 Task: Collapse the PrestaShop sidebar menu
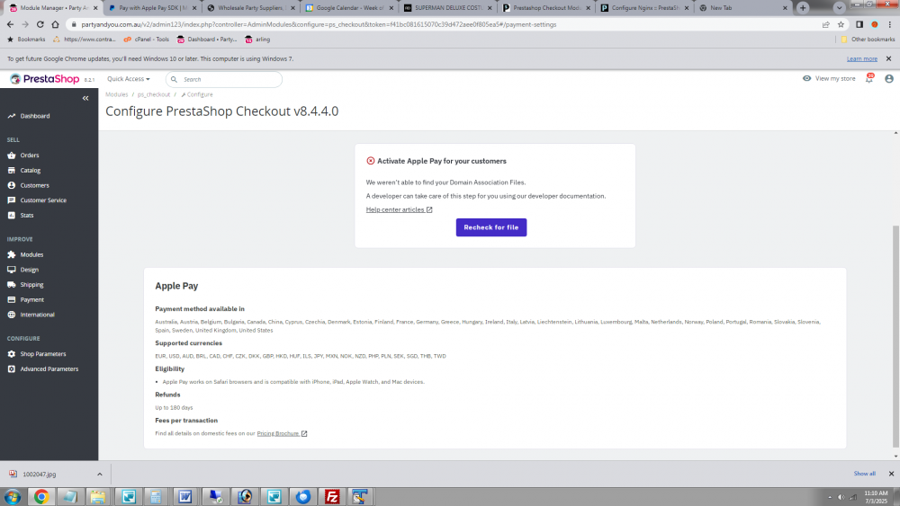pyautogui.click(x=85, y=99)
